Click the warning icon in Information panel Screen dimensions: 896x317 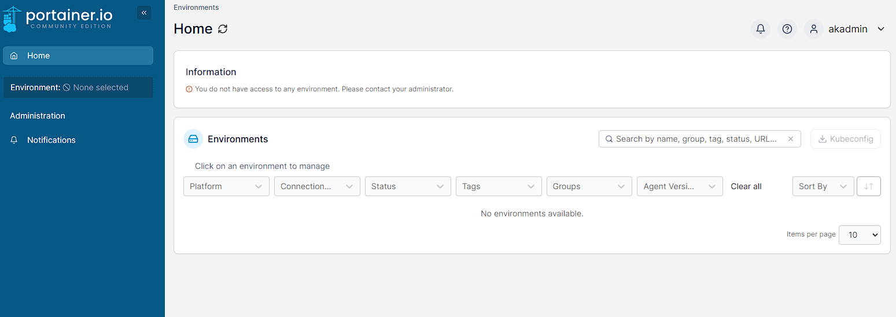coord(189,89)
